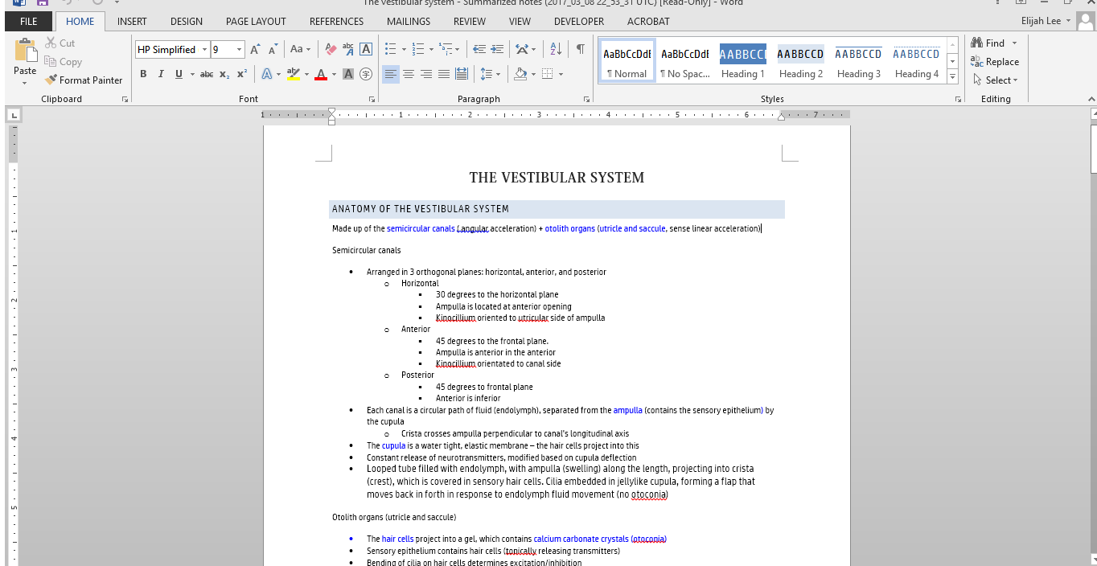This screenshot has width=1097, height=566.
Task: Apply red font color
Action: point(321,74)
